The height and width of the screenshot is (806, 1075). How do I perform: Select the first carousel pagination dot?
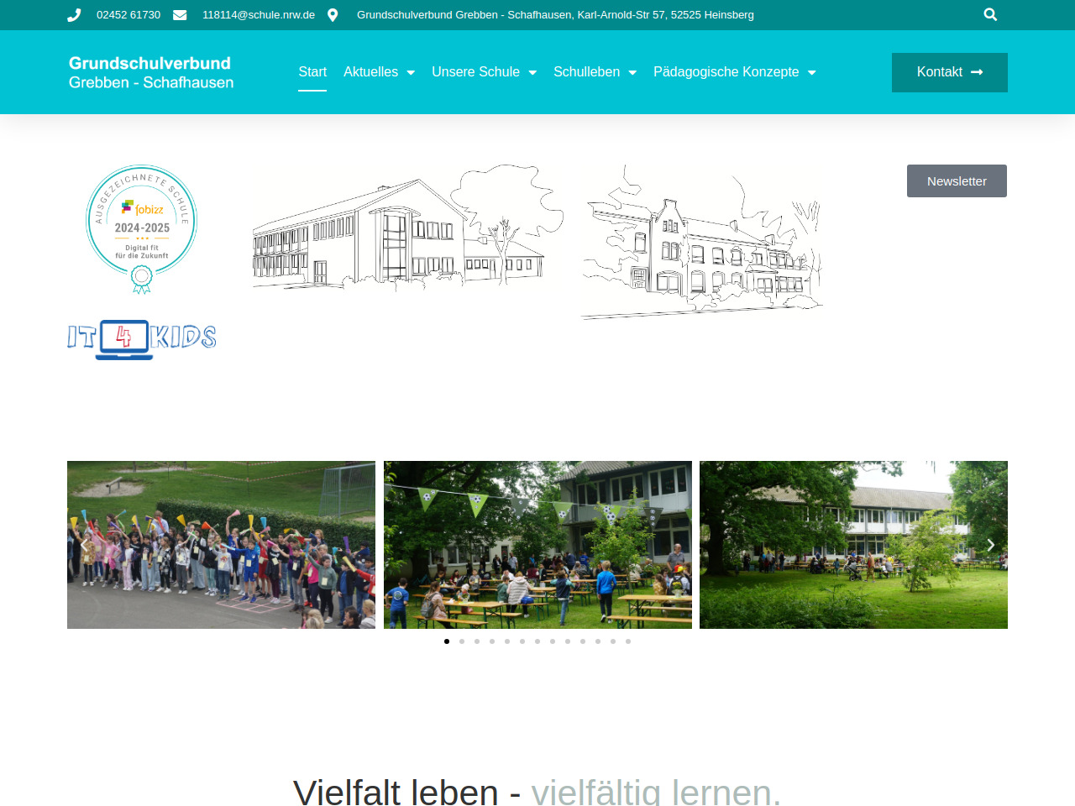[447, 641]
